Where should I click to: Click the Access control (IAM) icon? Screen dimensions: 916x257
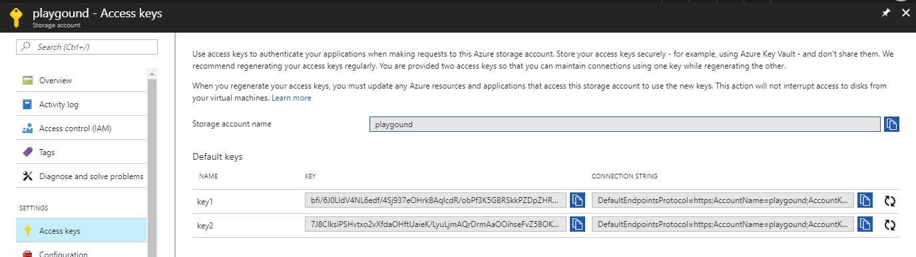pyautogui.click(x=27, y=128)
